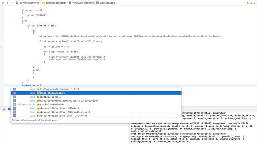Go forward in editor history
Image resolution: width=257 pixels, height=144 pixels.
pos(12,3)
